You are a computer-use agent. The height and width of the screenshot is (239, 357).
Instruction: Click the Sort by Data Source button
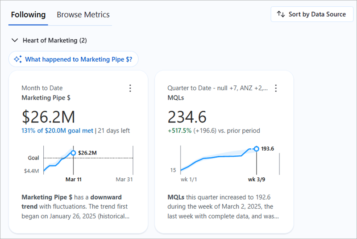(x=311, y=14)
